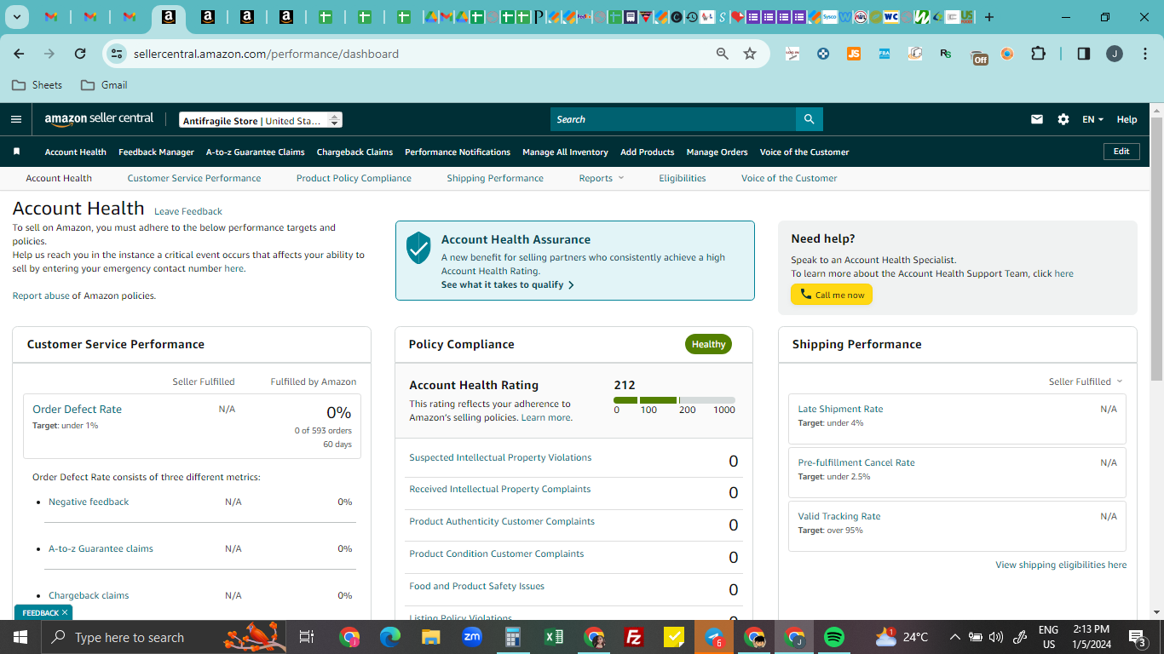This screenshot has height=654, width=1164.
Task: Open the Chrome tab search chevron
Action: coord(17,17)
